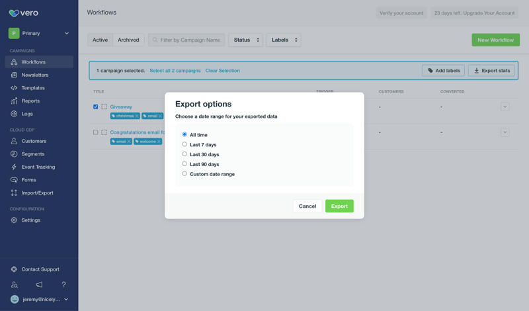Viewport: 529px width, 311px height.
Task: Click the Event Tracking lightning icon
Action: click(x=14, y=167)
